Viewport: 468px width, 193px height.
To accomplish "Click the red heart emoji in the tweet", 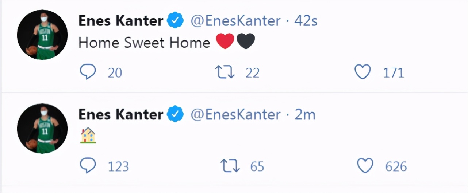I will coord(225,42).
